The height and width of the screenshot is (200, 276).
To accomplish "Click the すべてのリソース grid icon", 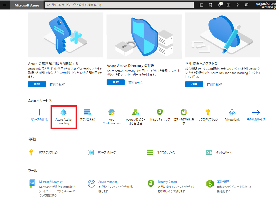I will 150,152.
